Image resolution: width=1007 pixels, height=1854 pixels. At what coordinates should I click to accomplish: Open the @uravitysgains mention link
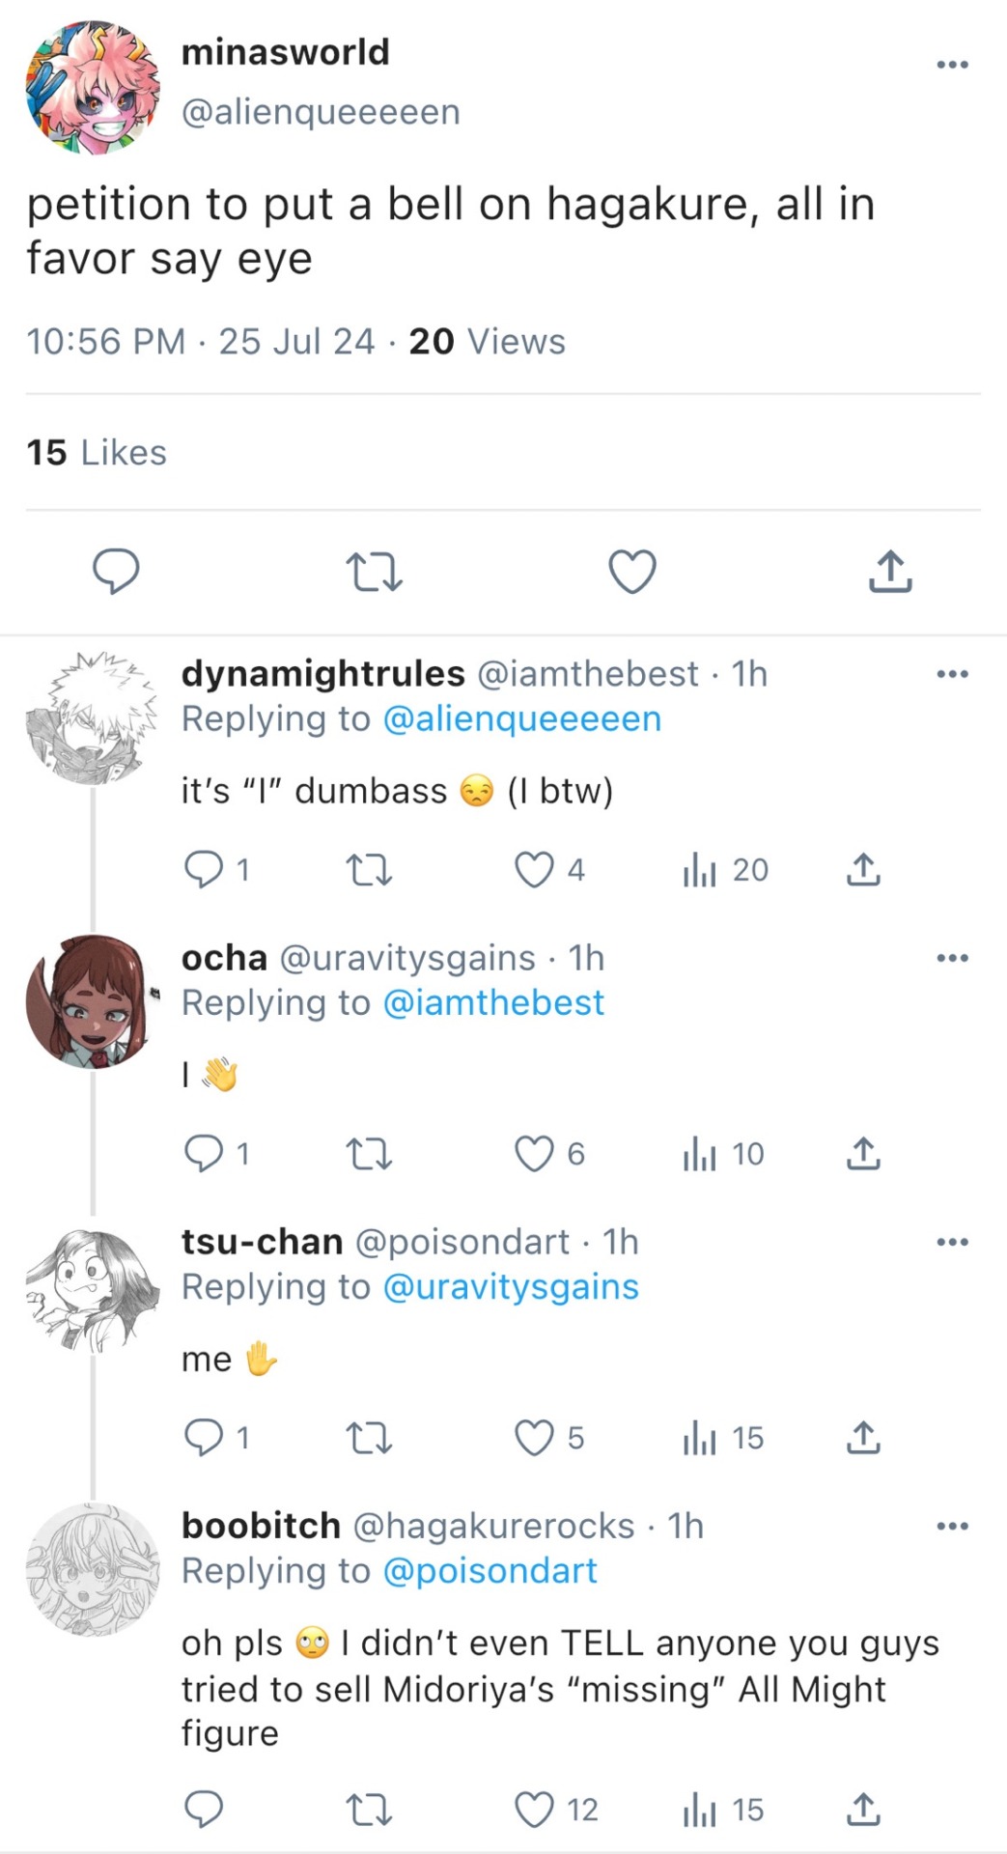[x=511, y=1287]
